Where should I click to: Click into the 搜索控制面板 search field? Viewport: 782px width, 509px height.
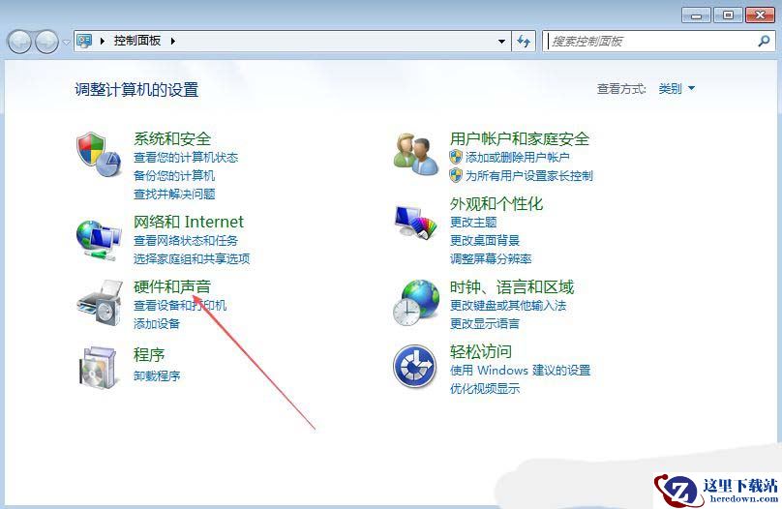coord(650,42)
